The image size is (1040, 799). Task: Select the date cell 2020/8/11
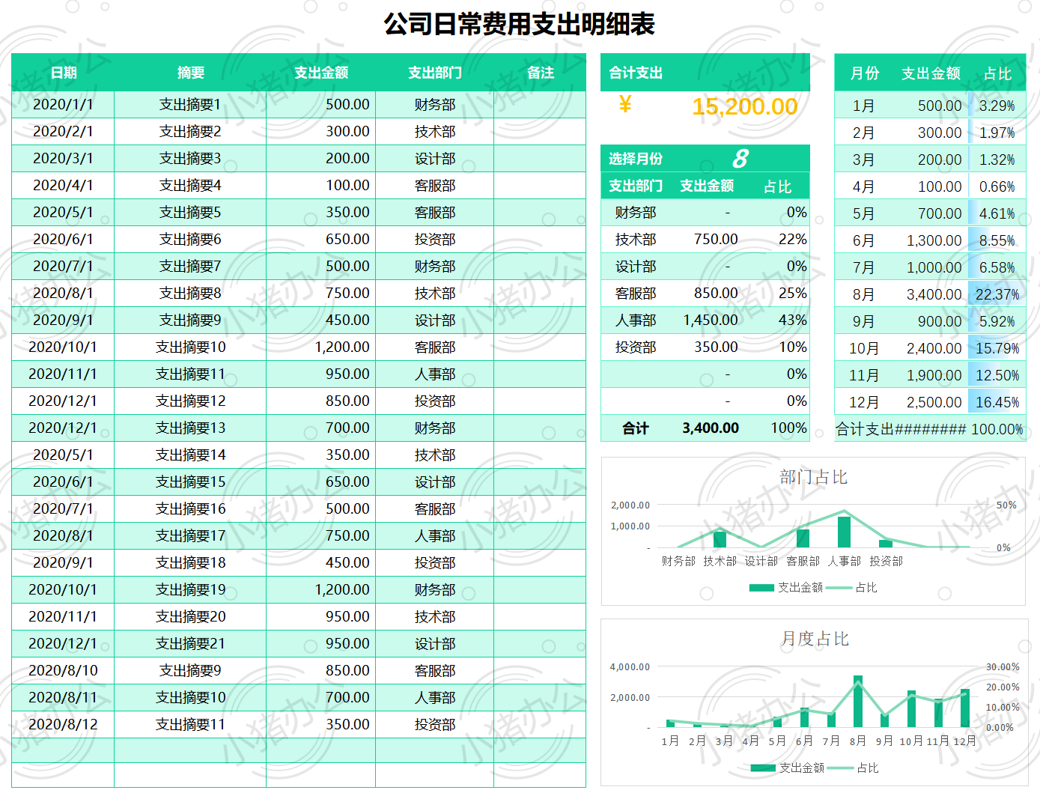[x=63, y=697]
